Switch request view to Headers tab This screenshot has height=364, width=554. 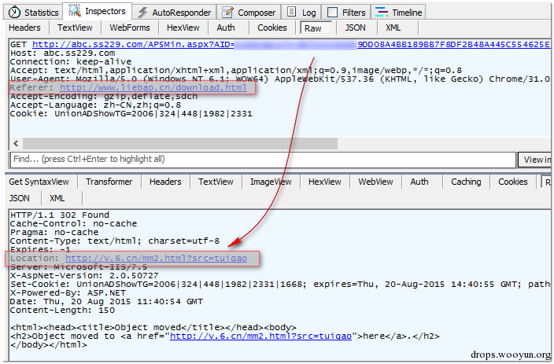24,28
